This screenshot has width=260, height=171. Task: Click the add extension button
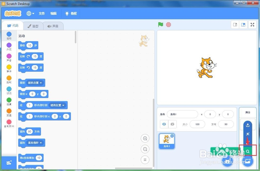[9, 163]
